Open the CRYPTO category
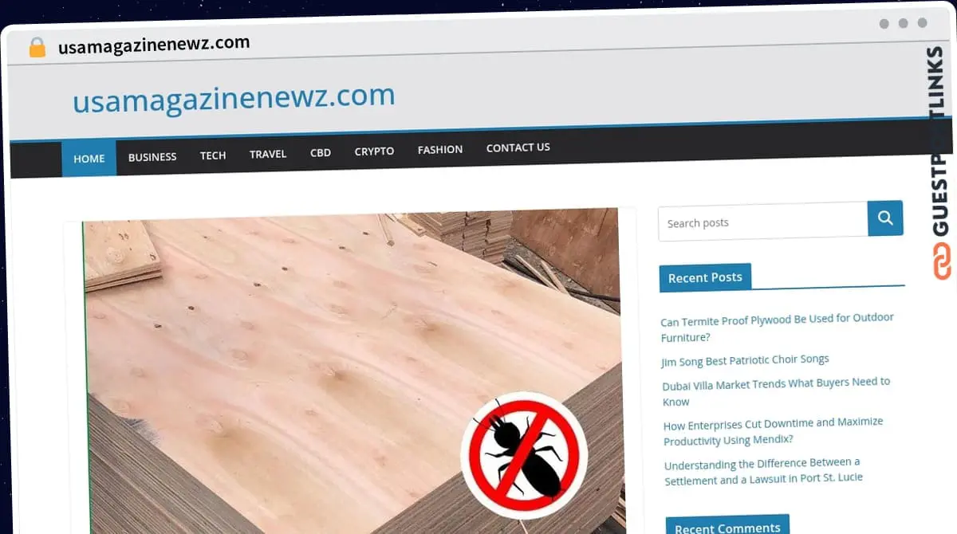Viewport: 957px width, 534px height. [374, 151]
